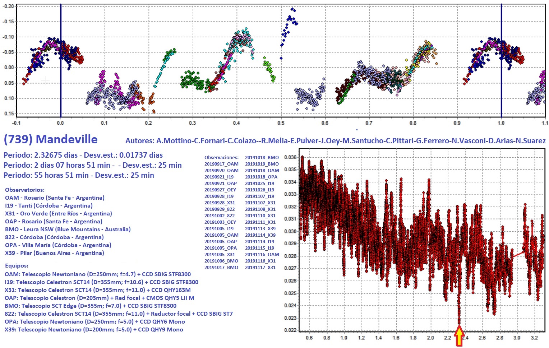Click the "OAM: Telescopio Newtoniano (D=250mm; f=4.7)" line
This screenshot has width=549, height=348.
point(98,274)
